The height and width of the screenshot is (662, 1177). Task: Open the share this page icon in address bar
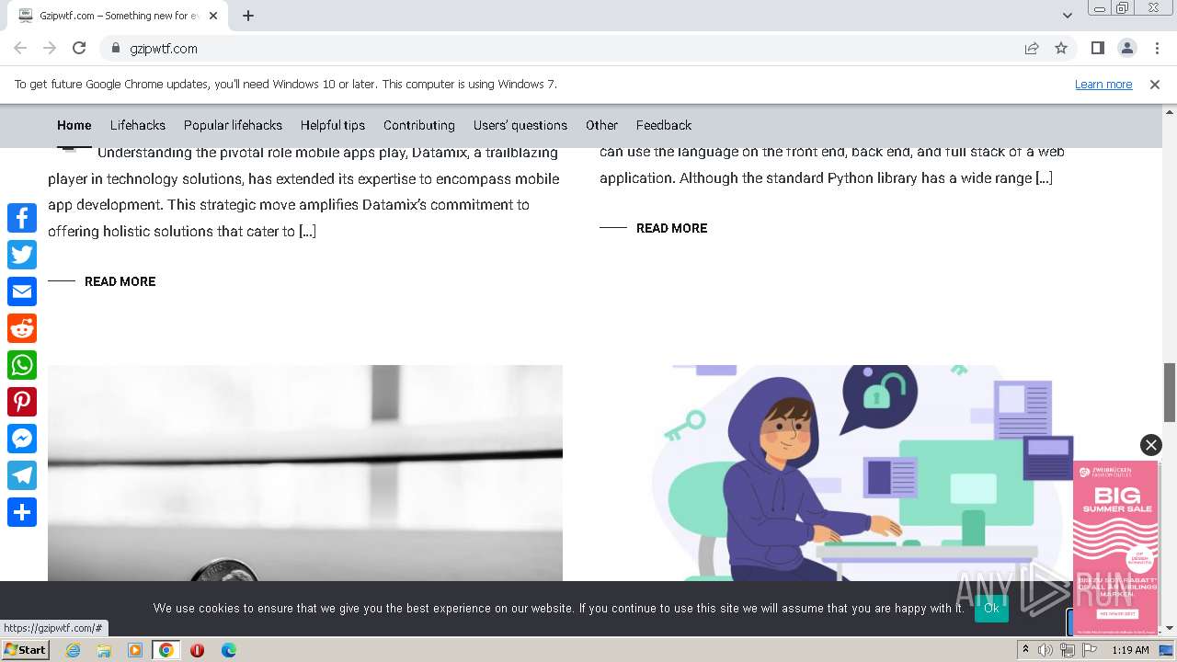point(1032,48)
